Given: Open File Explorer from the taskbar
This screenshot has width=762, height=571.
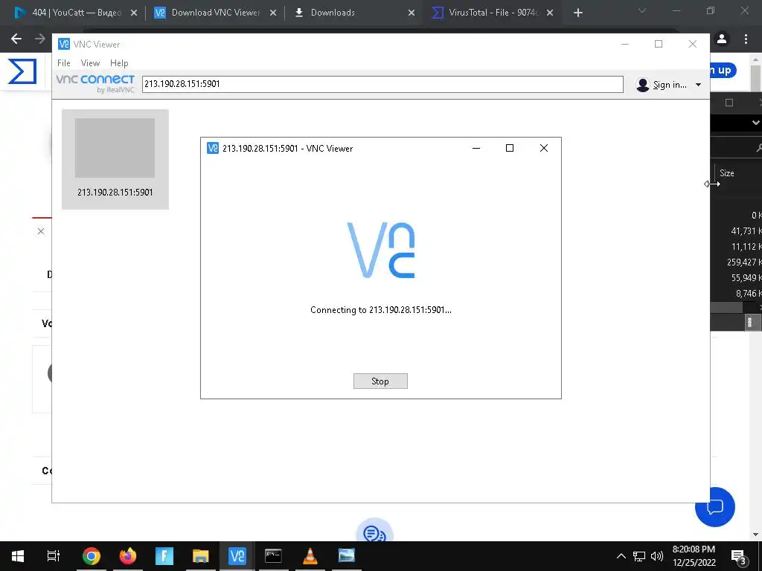Looking at the screenshot, I should 201,556.
